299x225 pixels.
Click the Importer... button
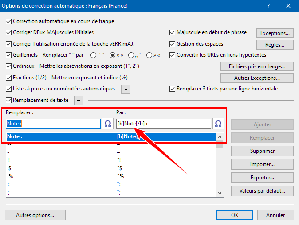click(262, 164)
